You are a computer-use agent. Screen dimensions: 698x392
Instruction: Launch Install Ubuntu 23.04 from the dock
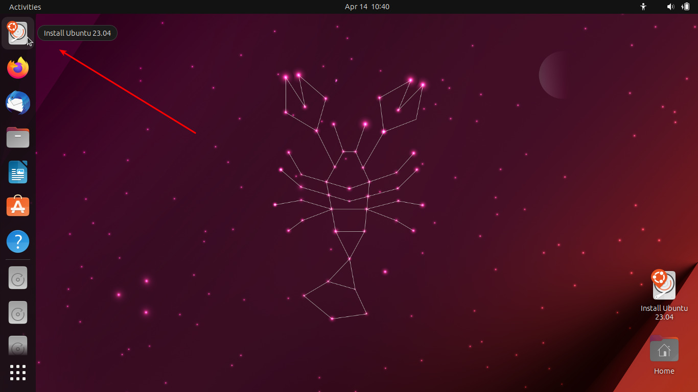click(x=18, y=33)
